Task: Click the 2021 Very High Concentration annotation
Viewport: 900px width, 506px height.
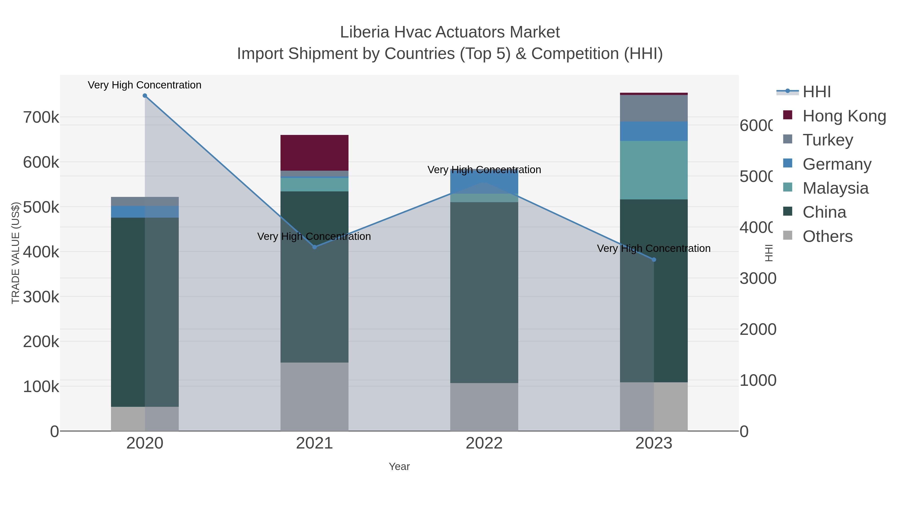Action: pyautogui.click(x=314, y=236)
